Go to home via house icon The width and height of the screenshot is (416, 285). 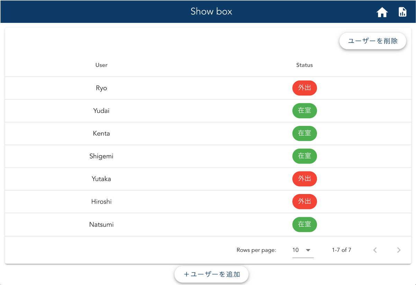click(382, 12)
